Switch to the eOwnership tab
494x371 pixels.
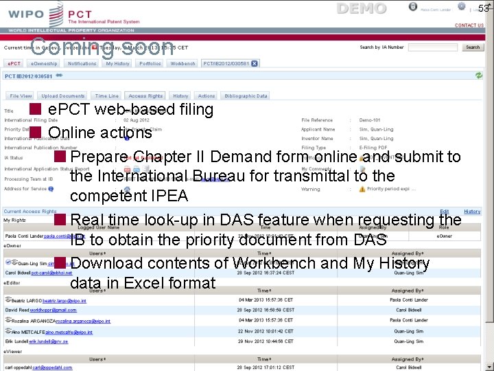coord(44,63)
